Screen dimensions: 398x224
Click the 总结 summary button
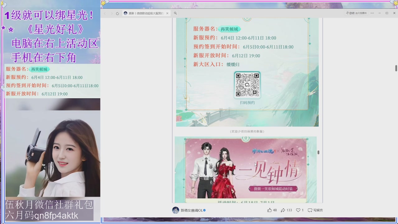350,13
